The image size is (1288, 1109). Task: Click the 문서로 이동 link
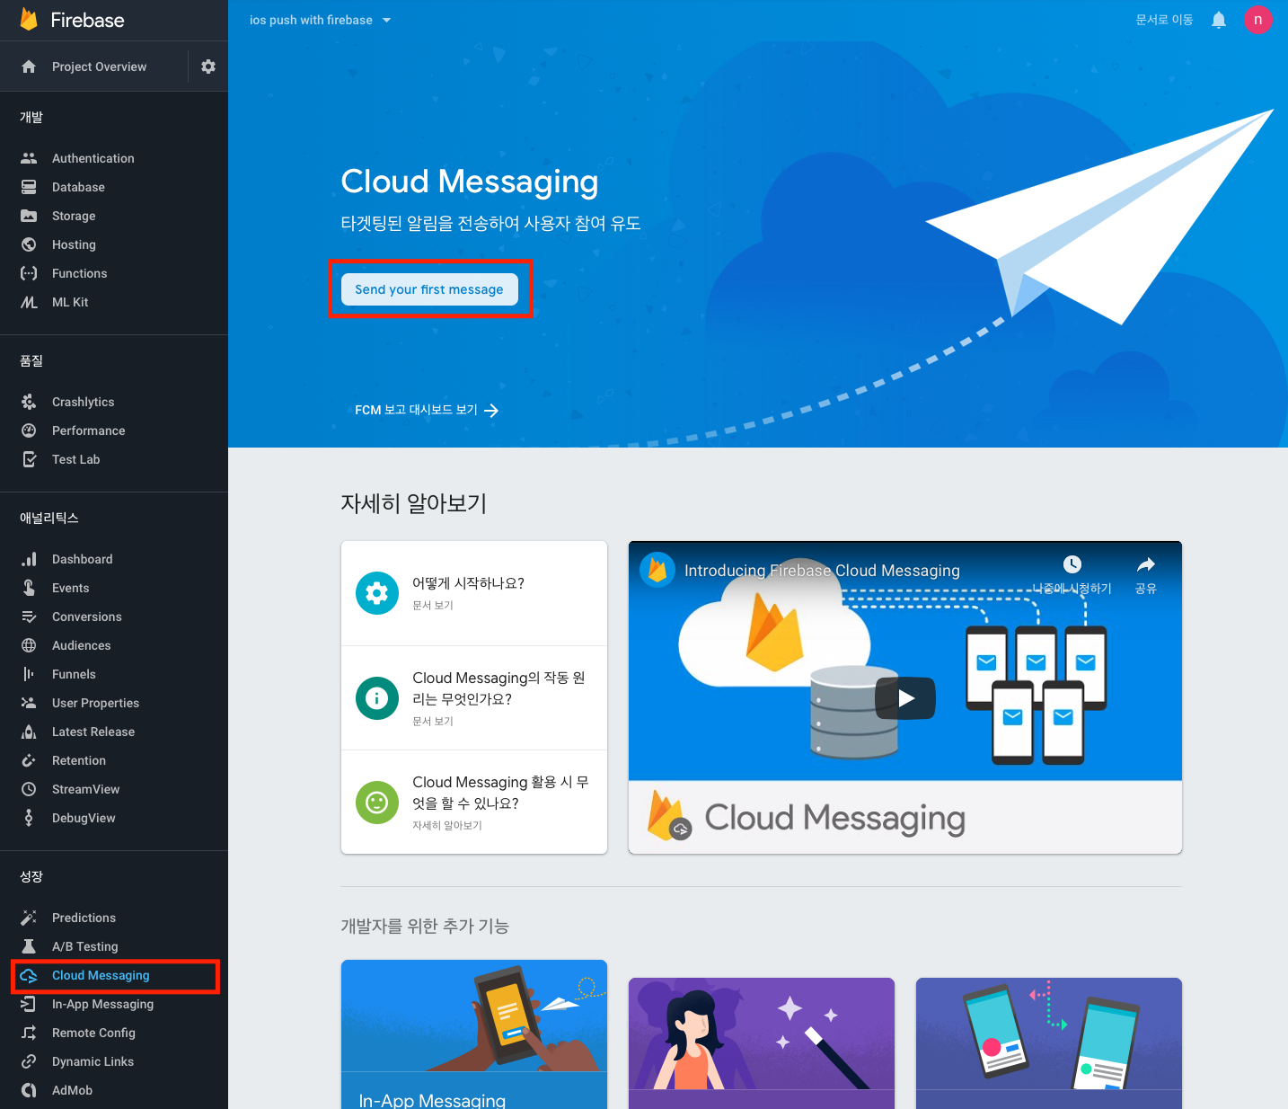pyautogui.click(x=1164, y=20)
